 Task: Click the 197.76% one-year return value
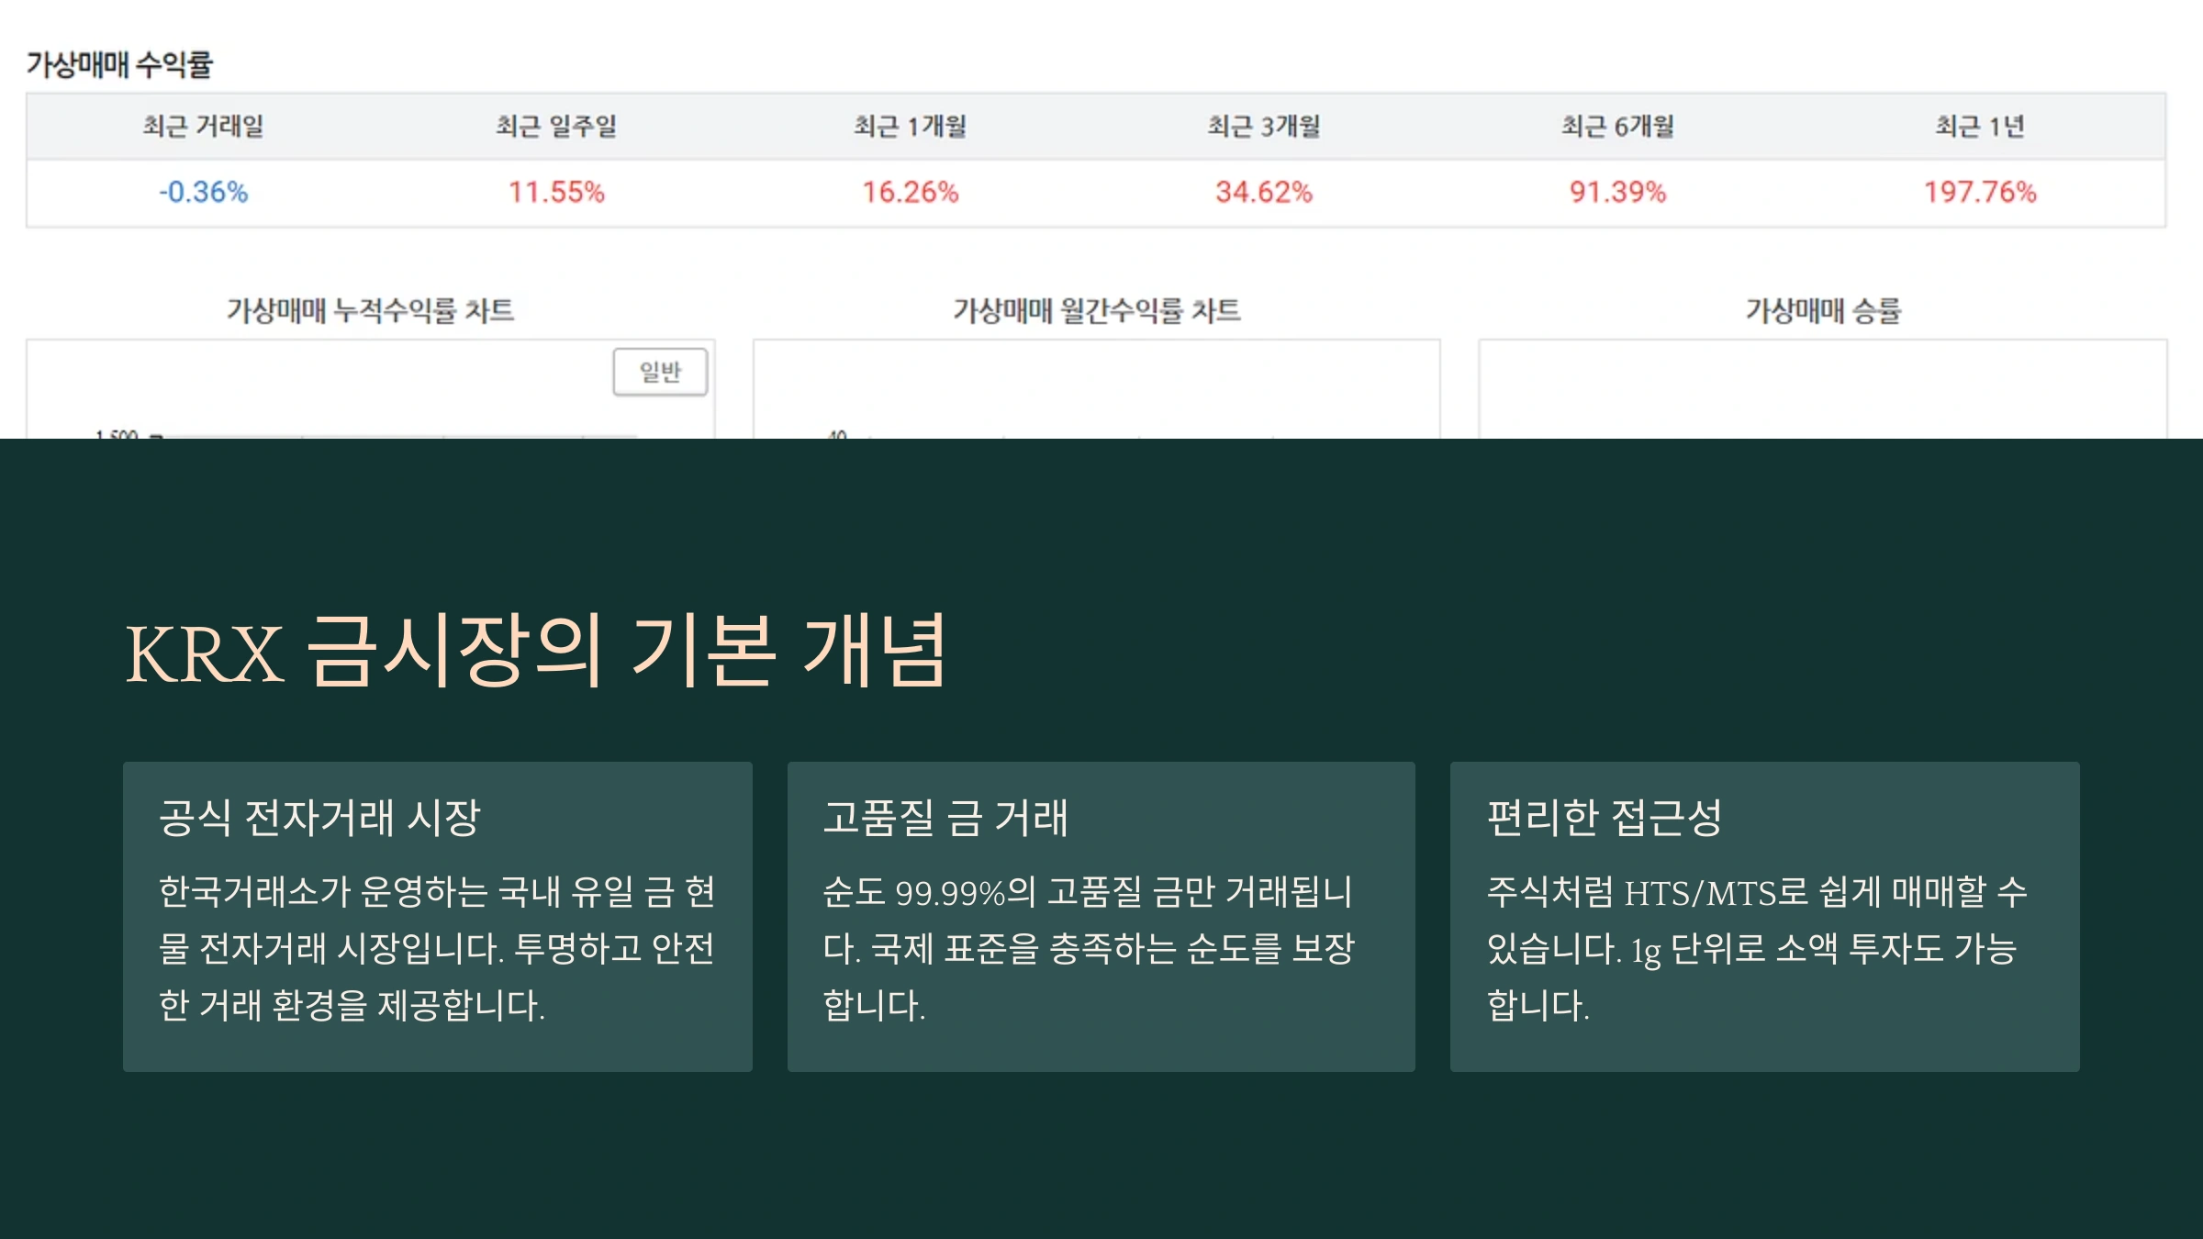(1980, 192)
